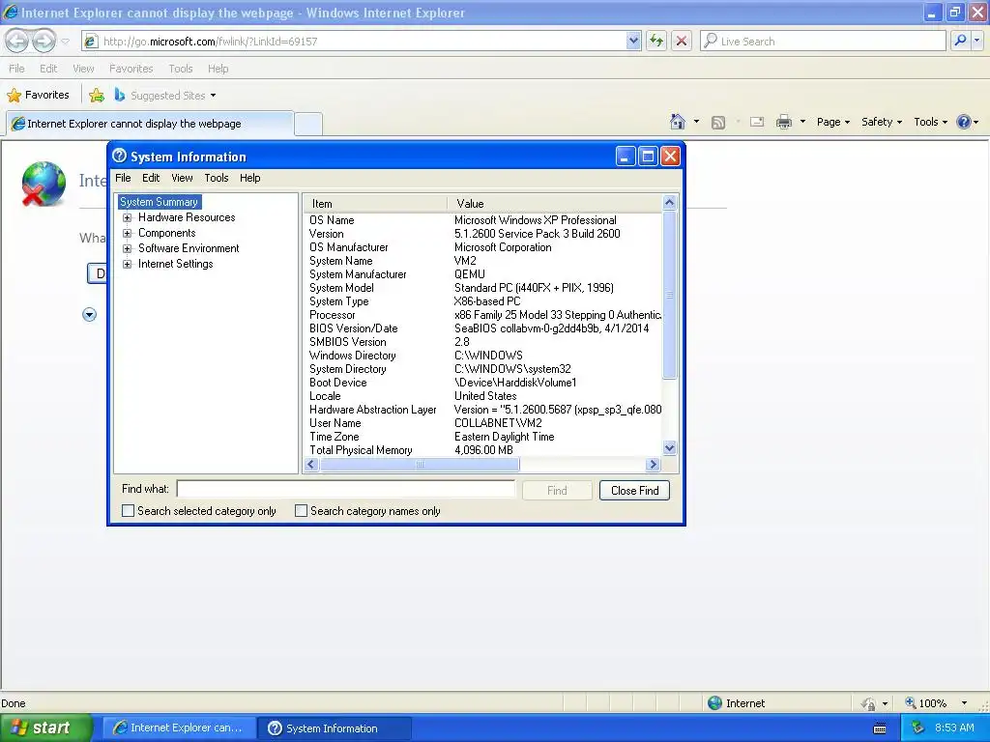Click the Item column header

(375, 204)
